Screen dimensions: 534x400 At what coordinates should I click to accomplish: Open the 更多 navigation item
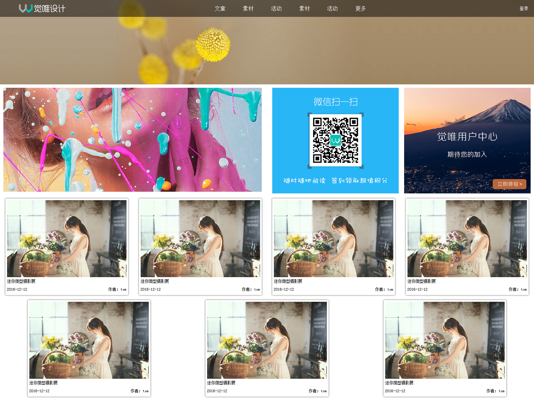361,8
